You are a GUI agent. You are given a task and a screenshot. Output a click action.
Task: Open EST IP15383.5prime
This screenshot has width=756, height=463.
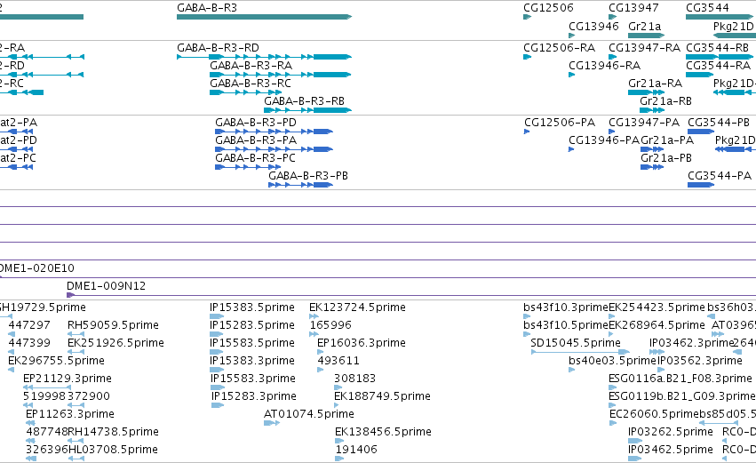(x=252, y=307)
